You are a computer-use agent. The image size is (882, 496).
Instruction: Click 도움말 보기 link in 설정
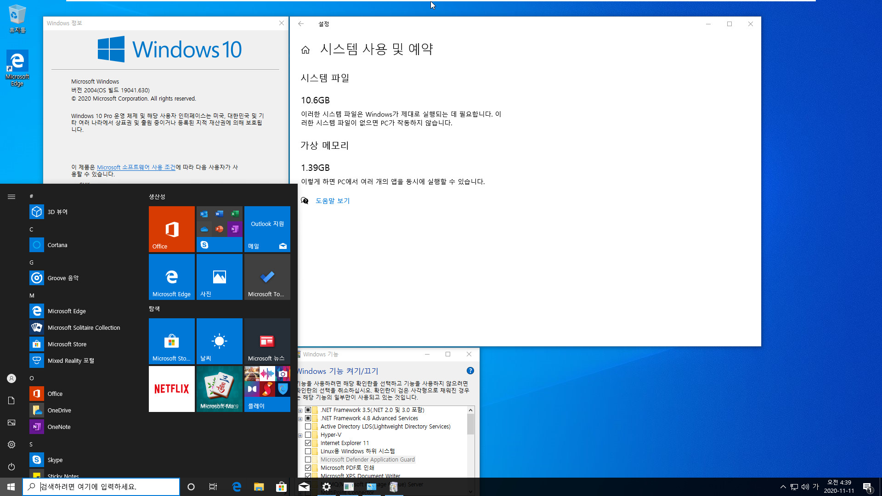pos(333,201)
